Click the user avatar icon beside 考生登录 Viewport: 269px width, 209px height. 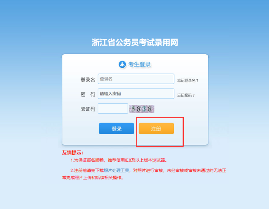tap(122, 64)
